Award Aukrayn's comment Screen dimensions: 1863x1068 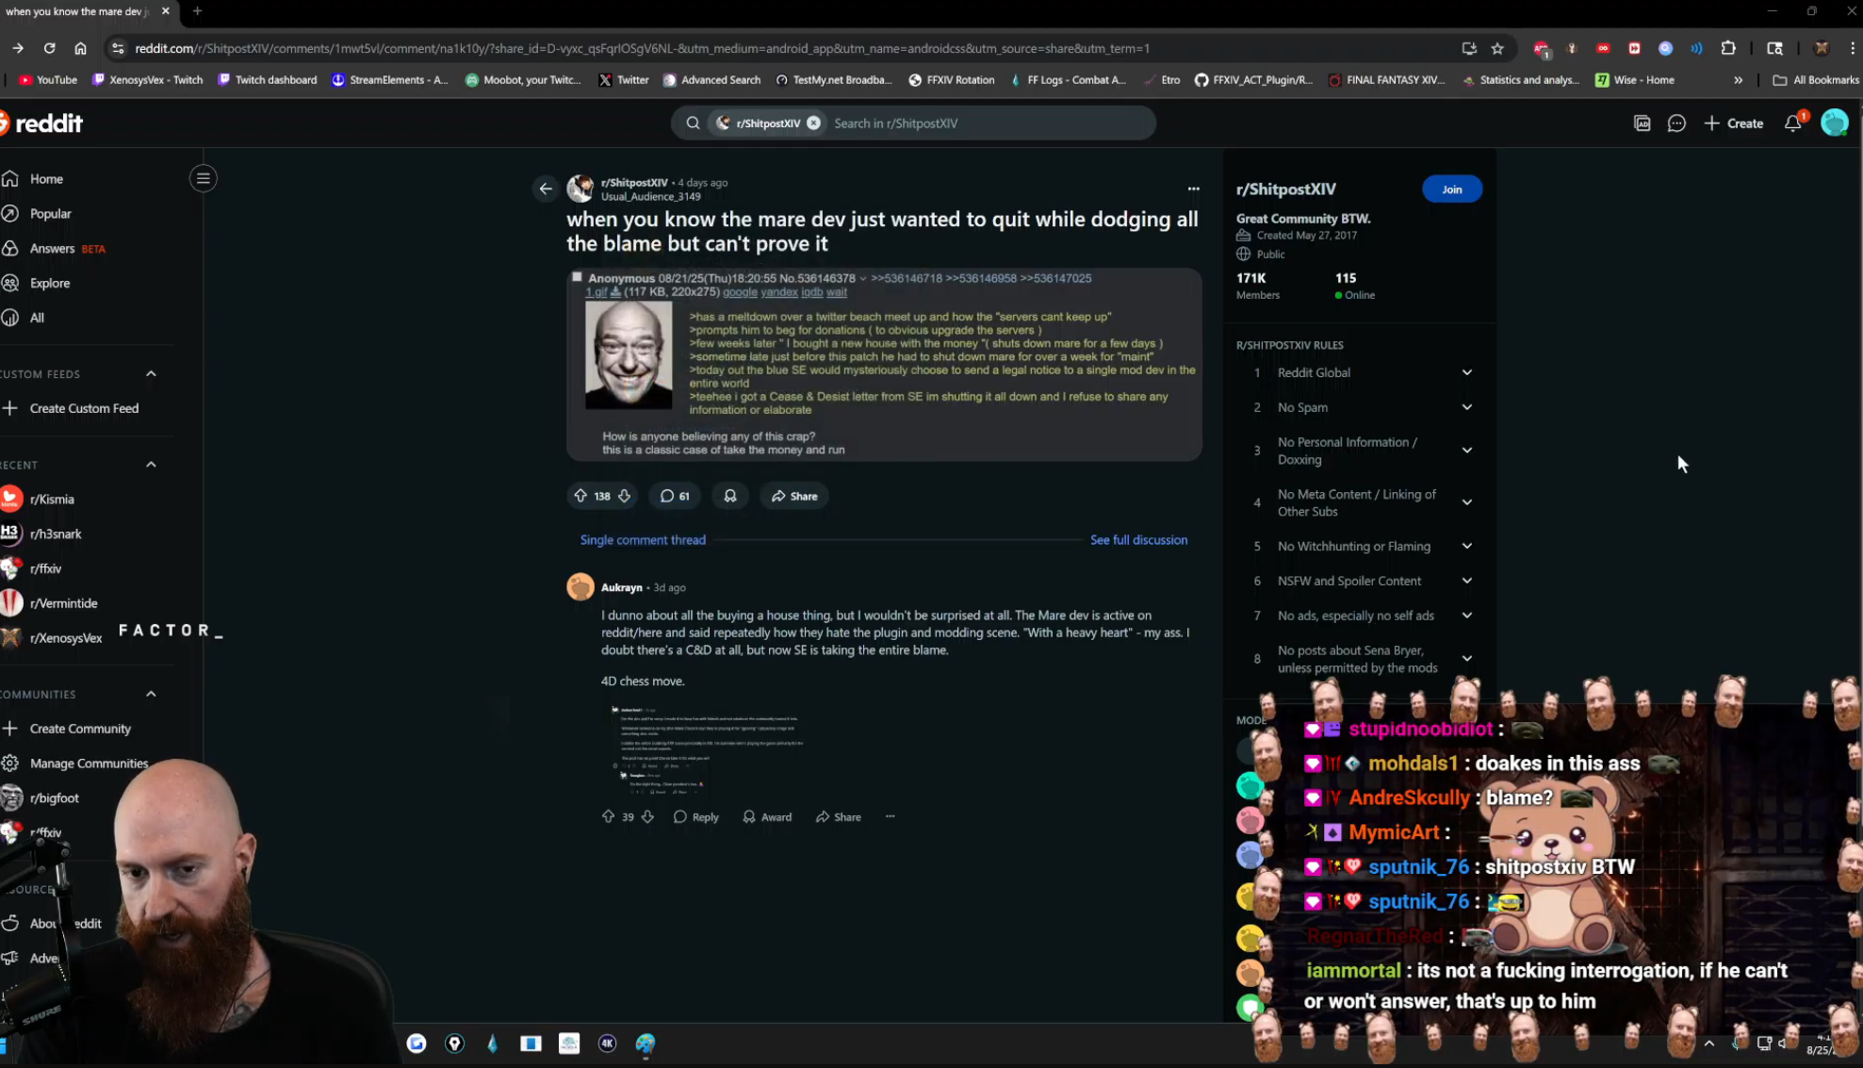click(x=767, y=816)
